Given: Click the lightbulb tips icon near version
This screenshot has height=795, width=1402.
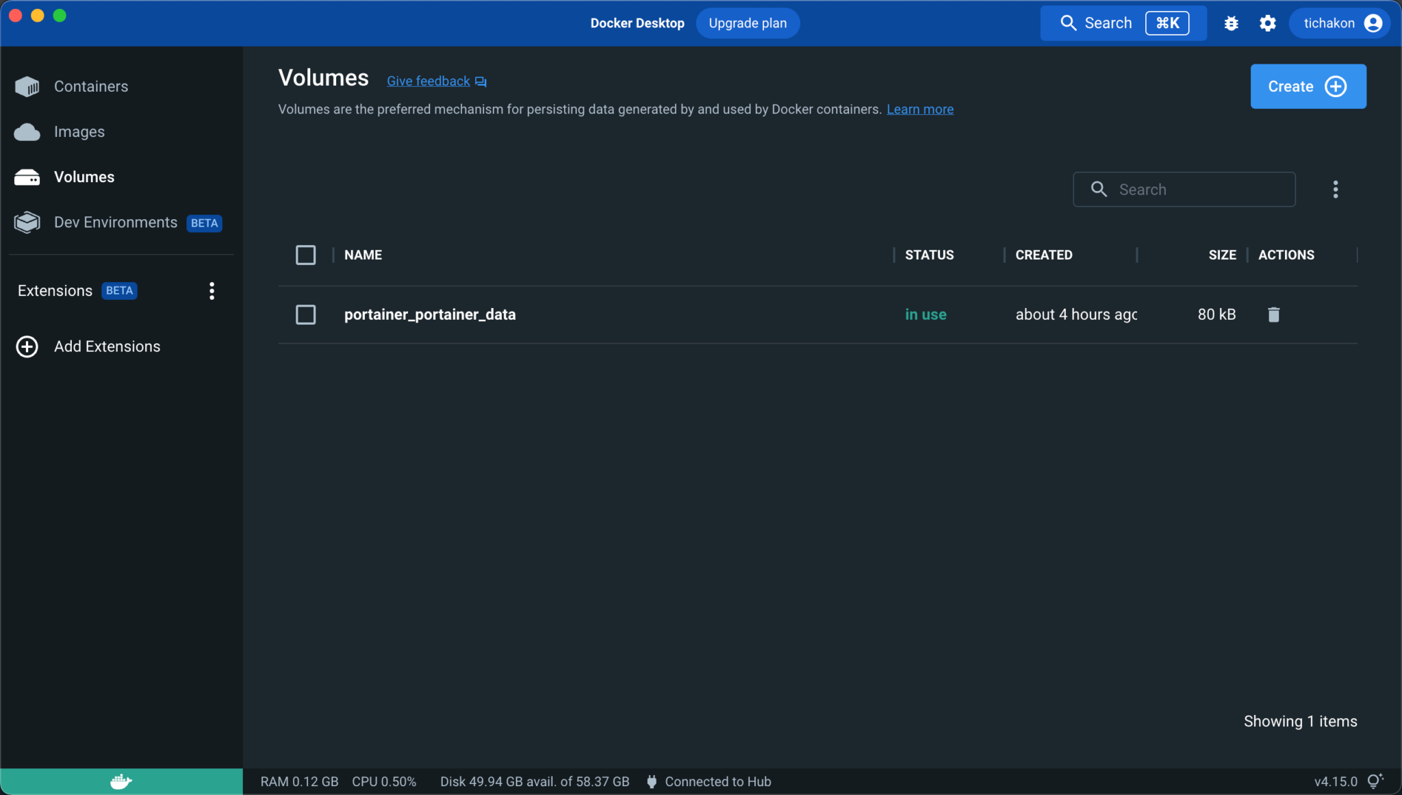Looking at the screenshot, I should coord(1375,781).
